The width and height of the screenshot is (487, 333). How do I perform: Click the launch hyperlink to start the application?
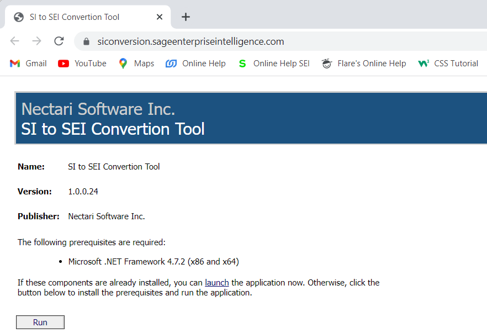click(216, 282)
